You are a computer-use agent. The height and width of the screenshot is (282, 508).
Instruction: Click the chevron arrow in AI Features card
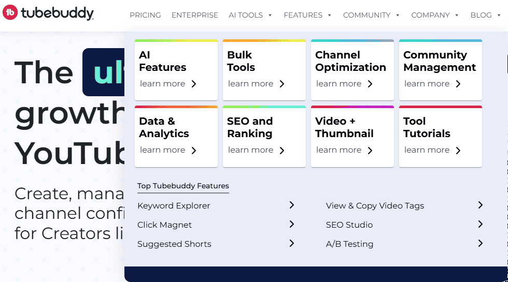click(x=194, y=84)
